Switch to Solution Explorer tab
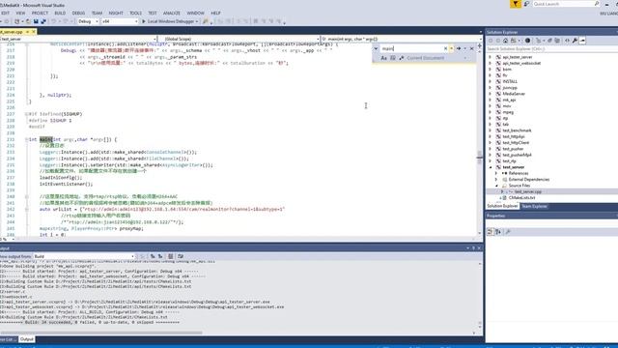Screen dimensions: 618x348 (502, 206)
